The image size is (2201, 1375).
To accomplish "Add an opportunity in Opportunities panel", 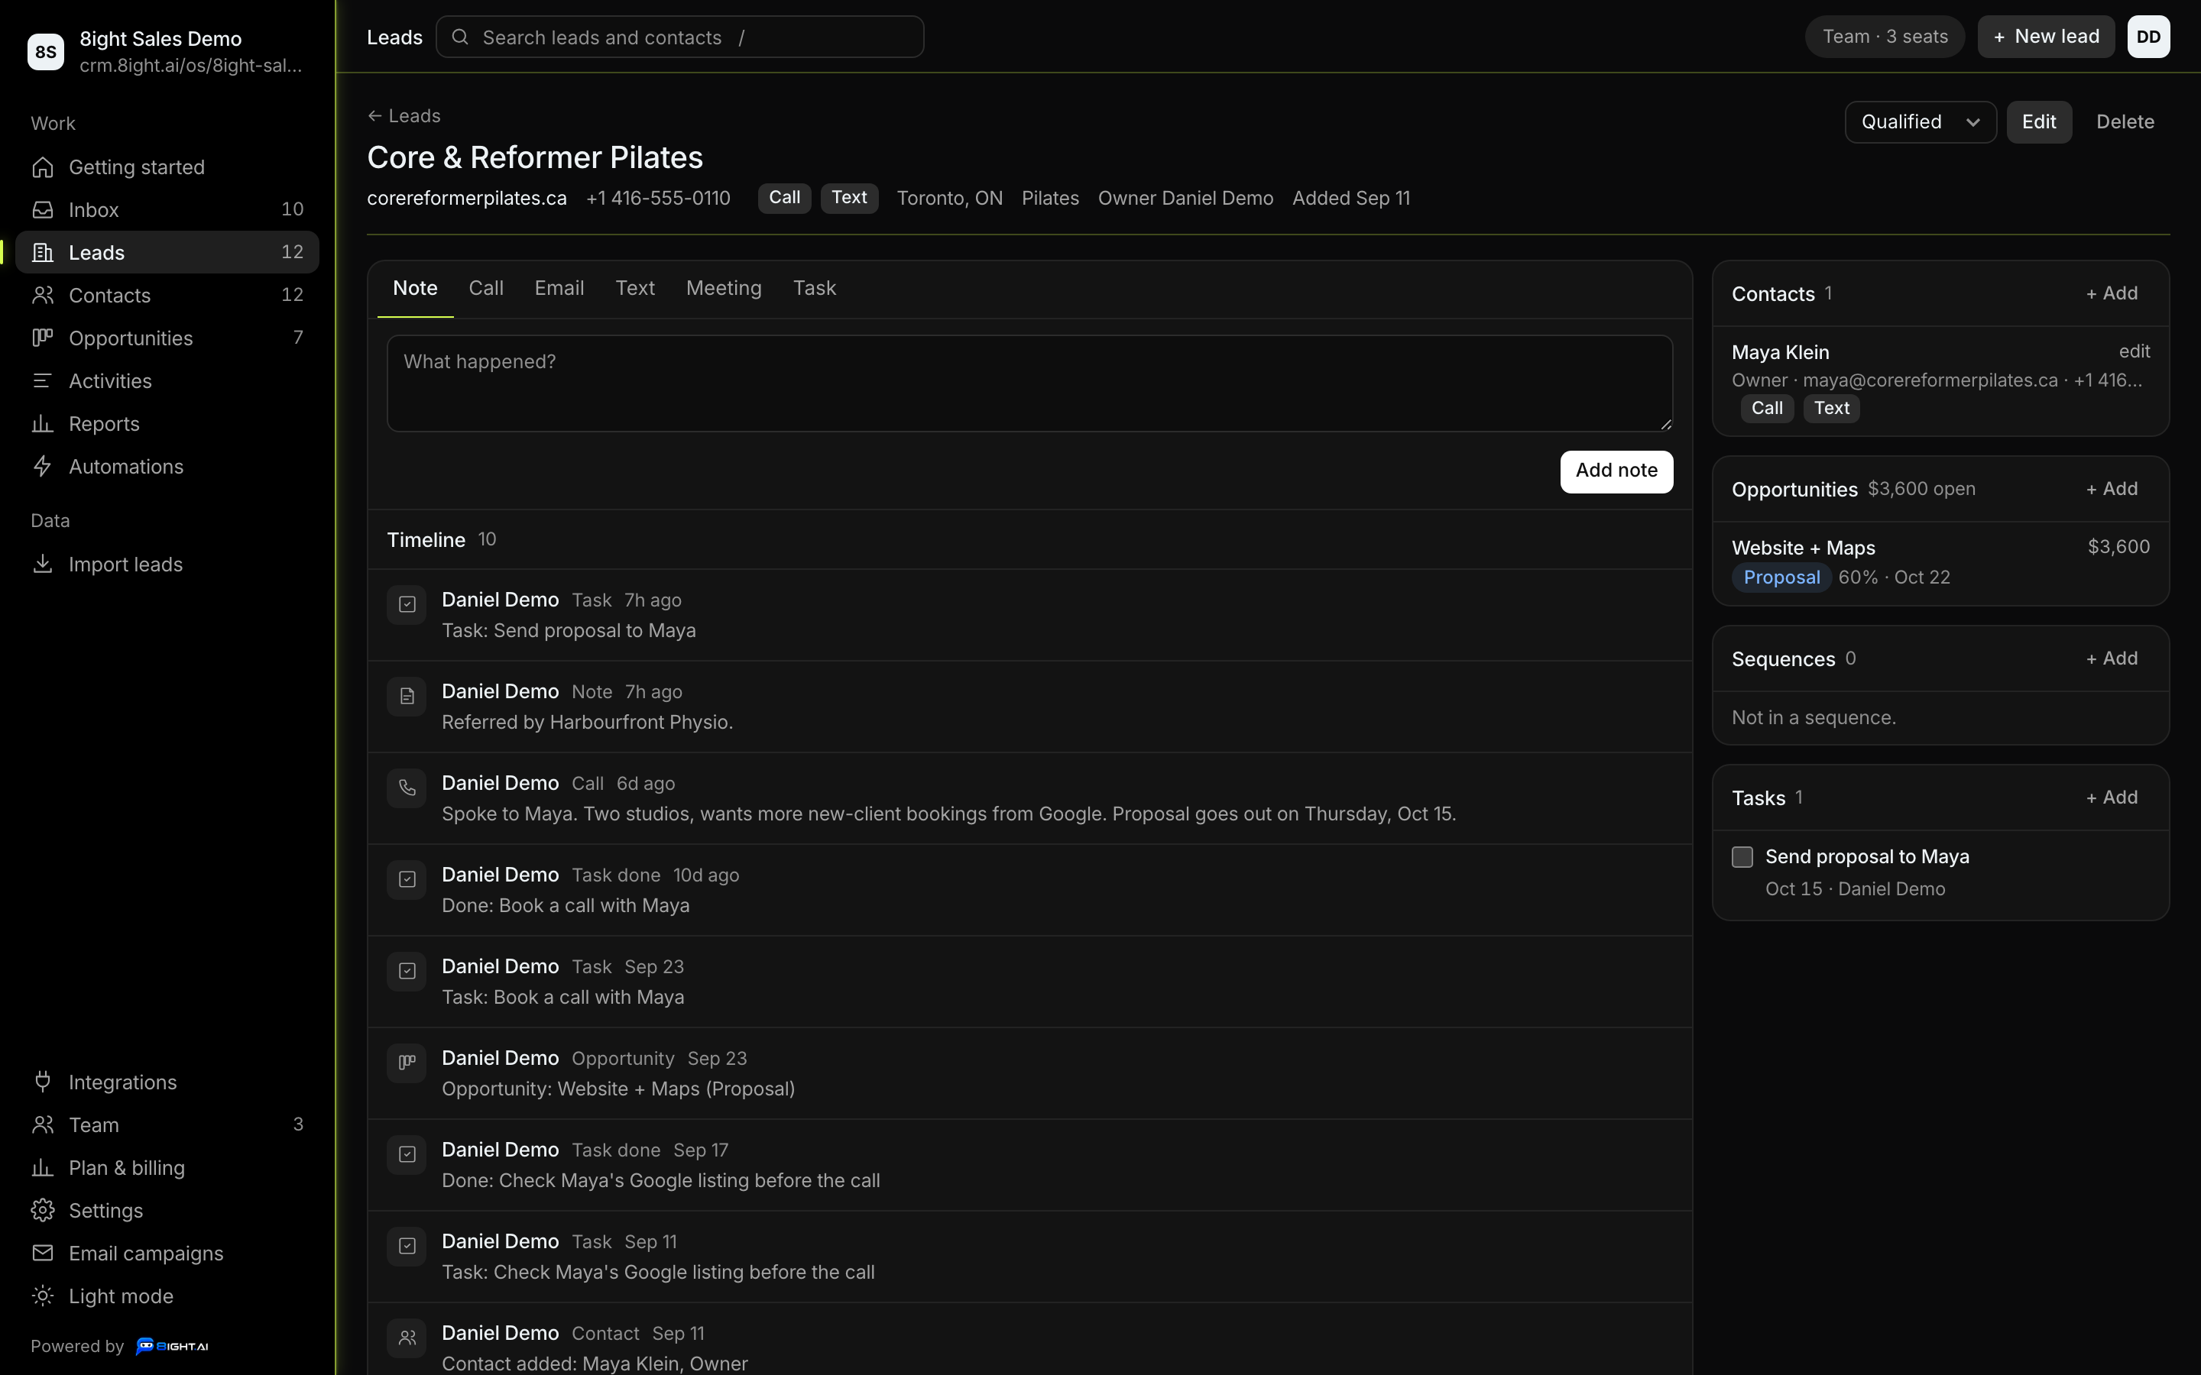I will click(x=2112, y=488).
